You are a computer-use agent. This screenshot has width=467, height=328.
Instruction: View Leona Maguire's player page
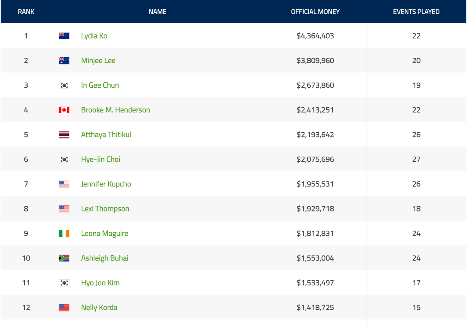click(x=105, y=233)
